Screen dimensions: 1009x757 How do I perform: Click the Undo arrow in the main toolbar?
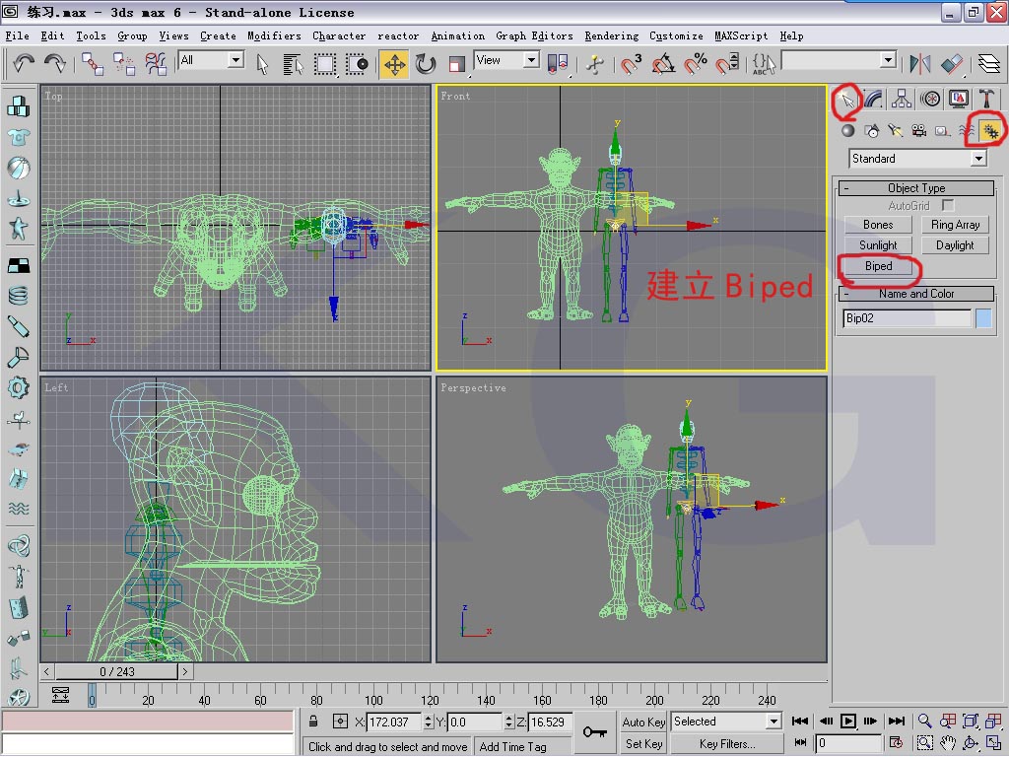click(x=24, y=64)
